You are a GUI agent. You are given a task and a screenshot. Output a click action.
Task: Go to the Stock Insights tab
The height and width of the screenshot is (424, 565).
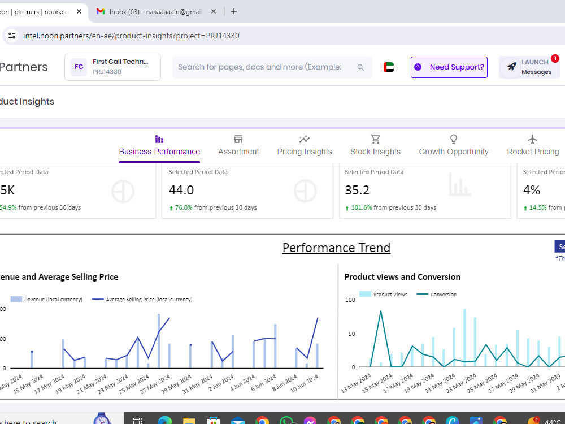pyautogui.click(x=375, y=146)
